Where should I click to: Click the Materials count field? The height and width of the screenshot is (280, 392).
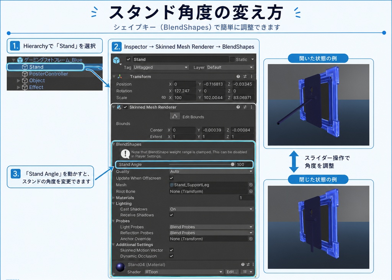pos(246,198)
